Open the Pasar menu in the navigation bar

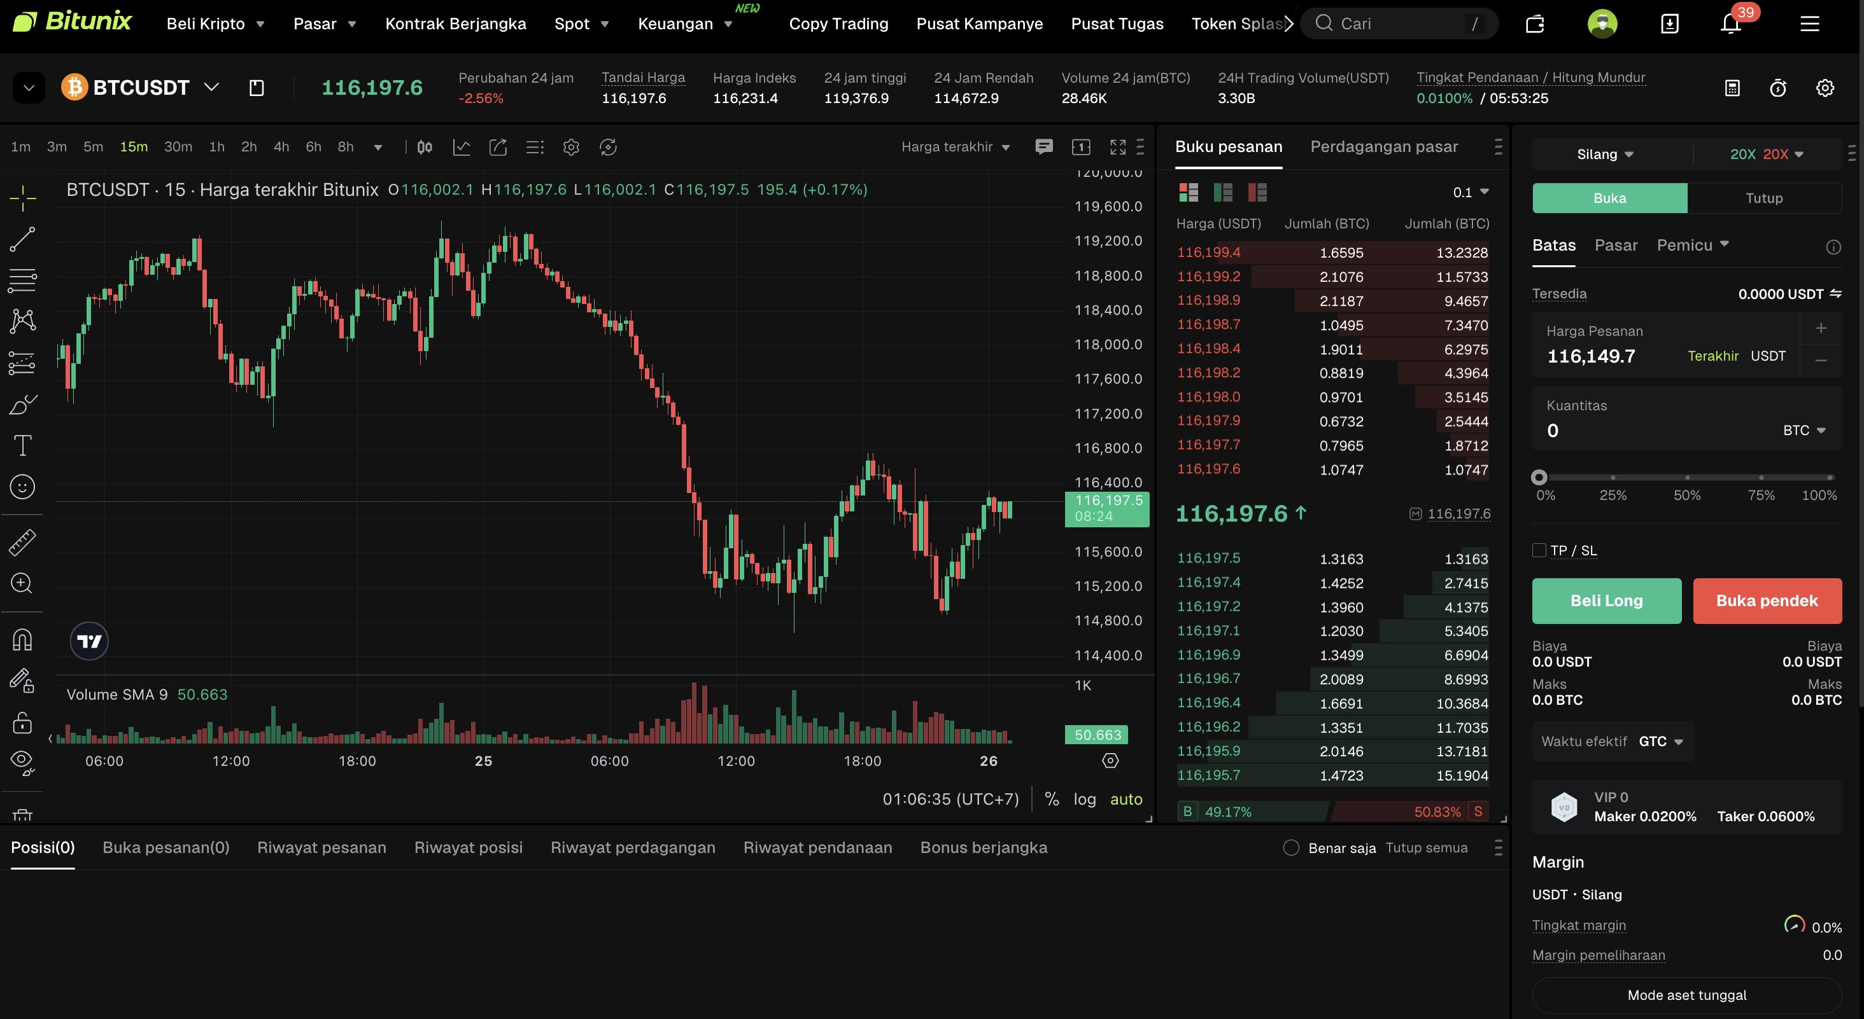tap(323, 23)
